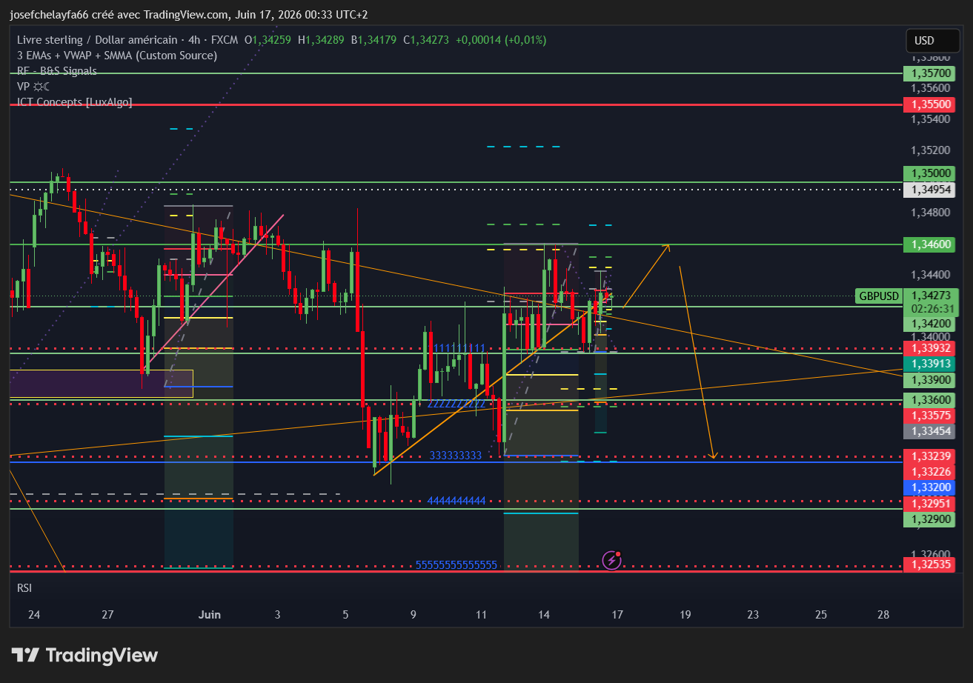This screenshot has width=973, height=683.
Task: Select the red 1,33239 price label
Action: 929,456
